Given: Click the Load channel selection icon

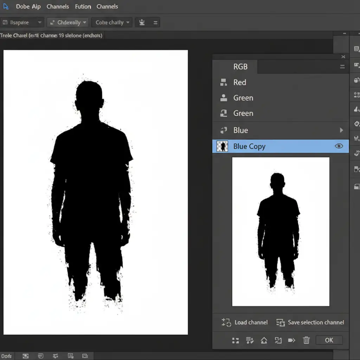Looking at the screenshot, I should pos(226,322).
